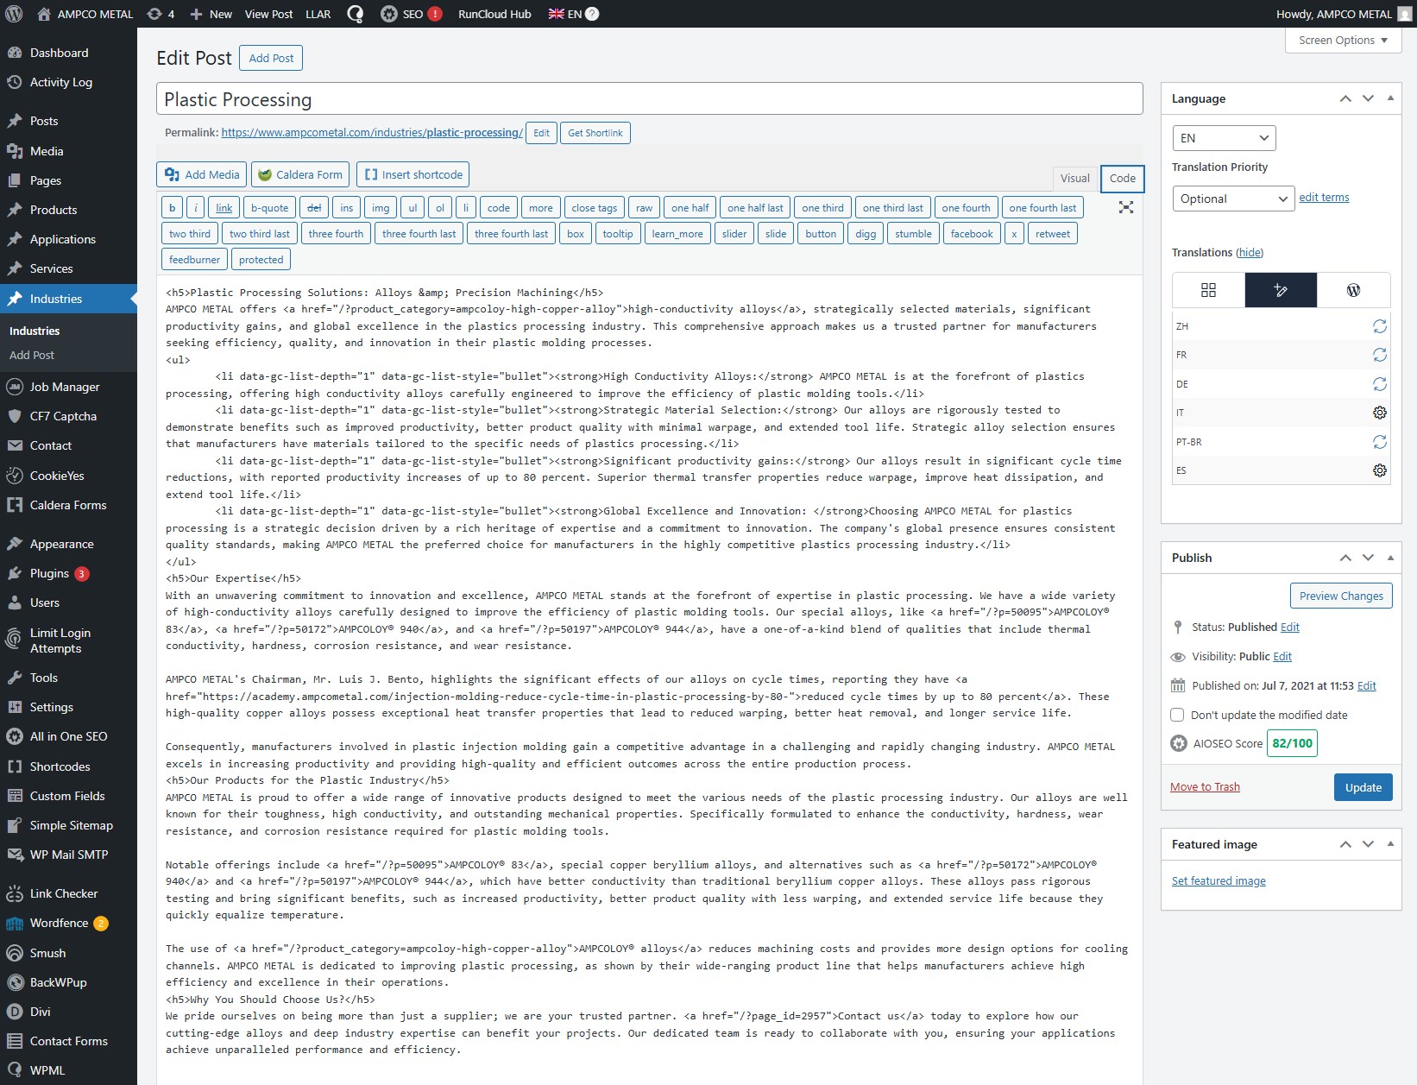Screen dimensions: 1417x1085
Task: Click Add Post button beside Edit Post
Action: [271, 58]
